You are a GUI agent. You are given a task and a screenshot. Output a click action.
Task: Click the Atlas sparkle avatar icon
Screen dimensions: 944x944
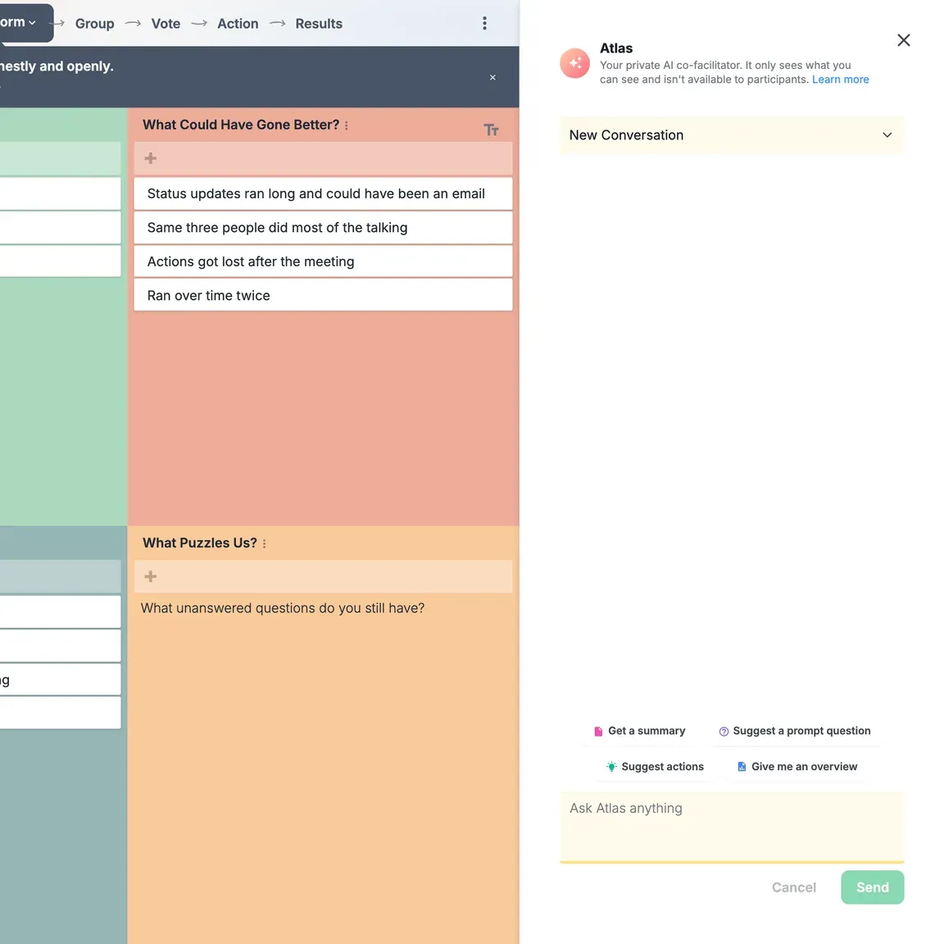click(x=575, y=63)
